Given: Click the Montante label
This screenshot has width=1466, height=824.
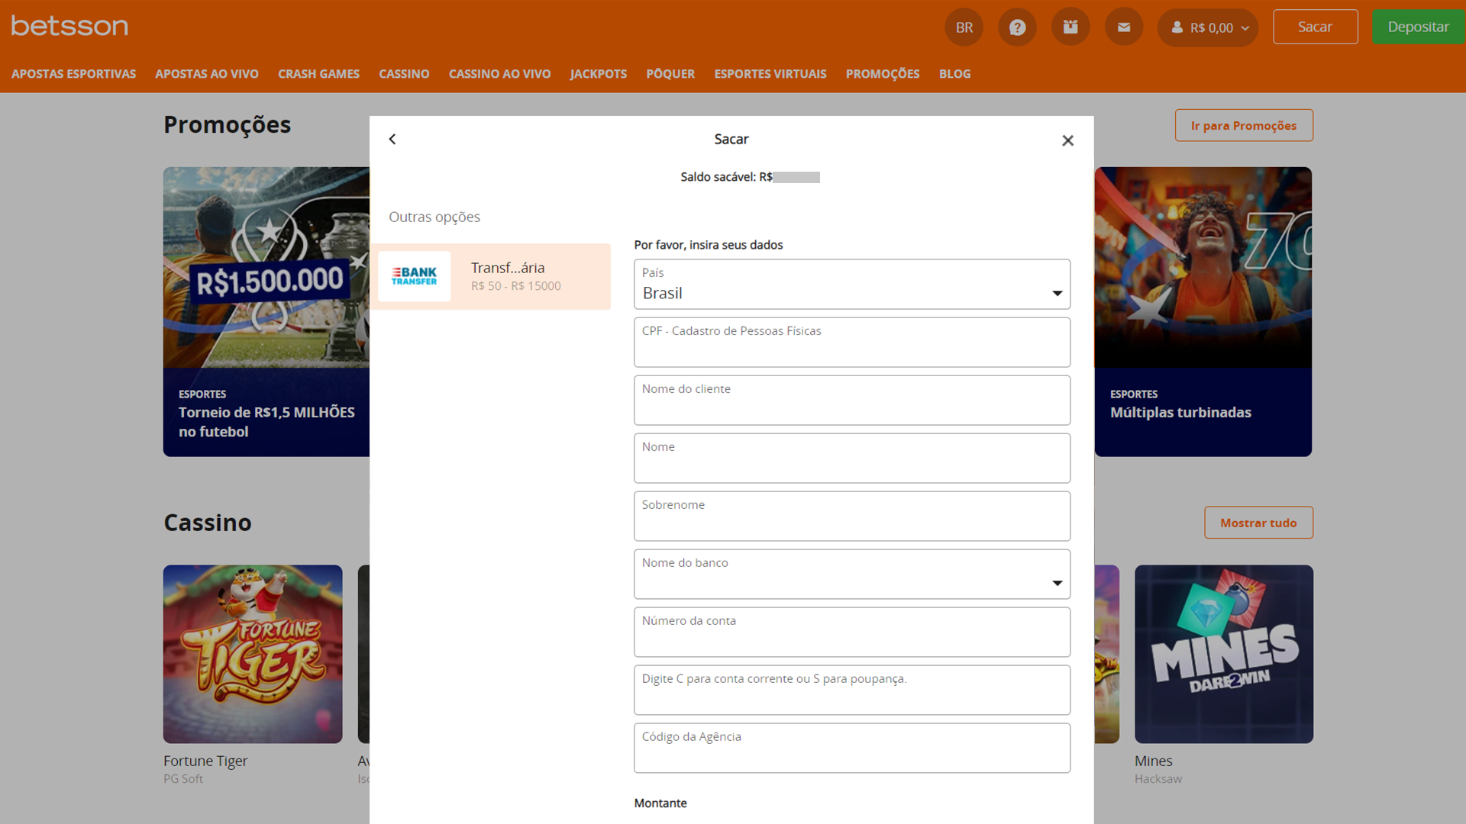Looking at the screenshot, I should 660,803.
